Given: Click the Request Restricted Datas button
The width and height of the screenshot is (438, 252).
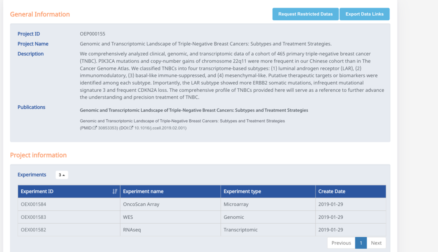Looking at the screenshot, I should coord(305,14).
